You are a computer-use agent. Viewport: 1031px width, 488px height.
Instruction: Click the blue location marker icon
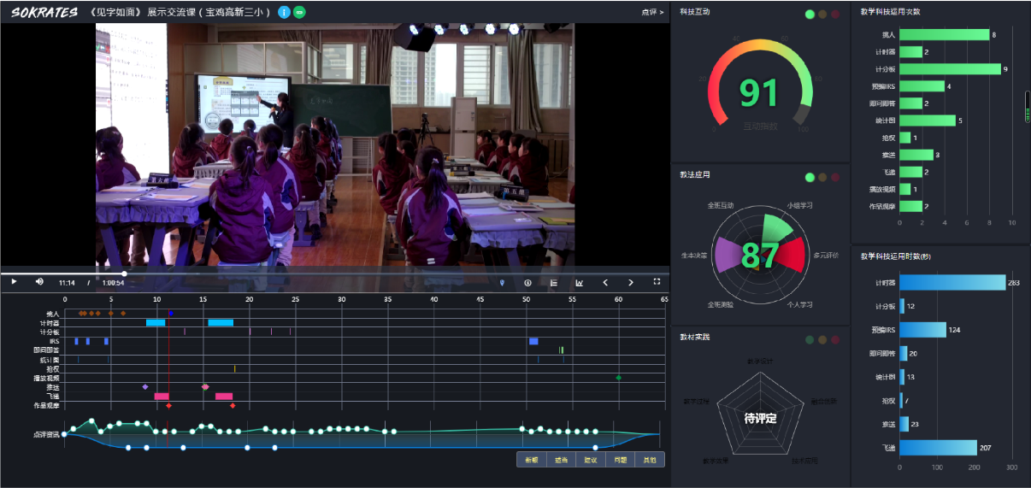point(502,282)
